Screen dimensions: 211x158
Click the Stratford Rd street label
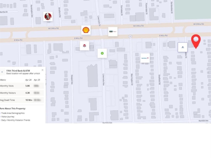(x=59, y=12)
